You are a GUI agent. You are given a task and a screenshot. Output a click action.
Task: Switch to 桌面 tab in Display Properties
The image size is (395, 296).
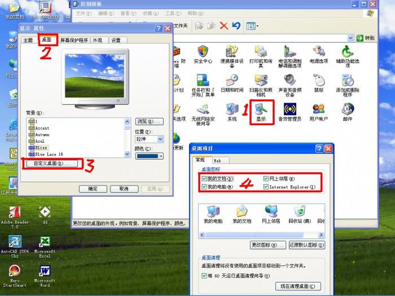[47, 39]
